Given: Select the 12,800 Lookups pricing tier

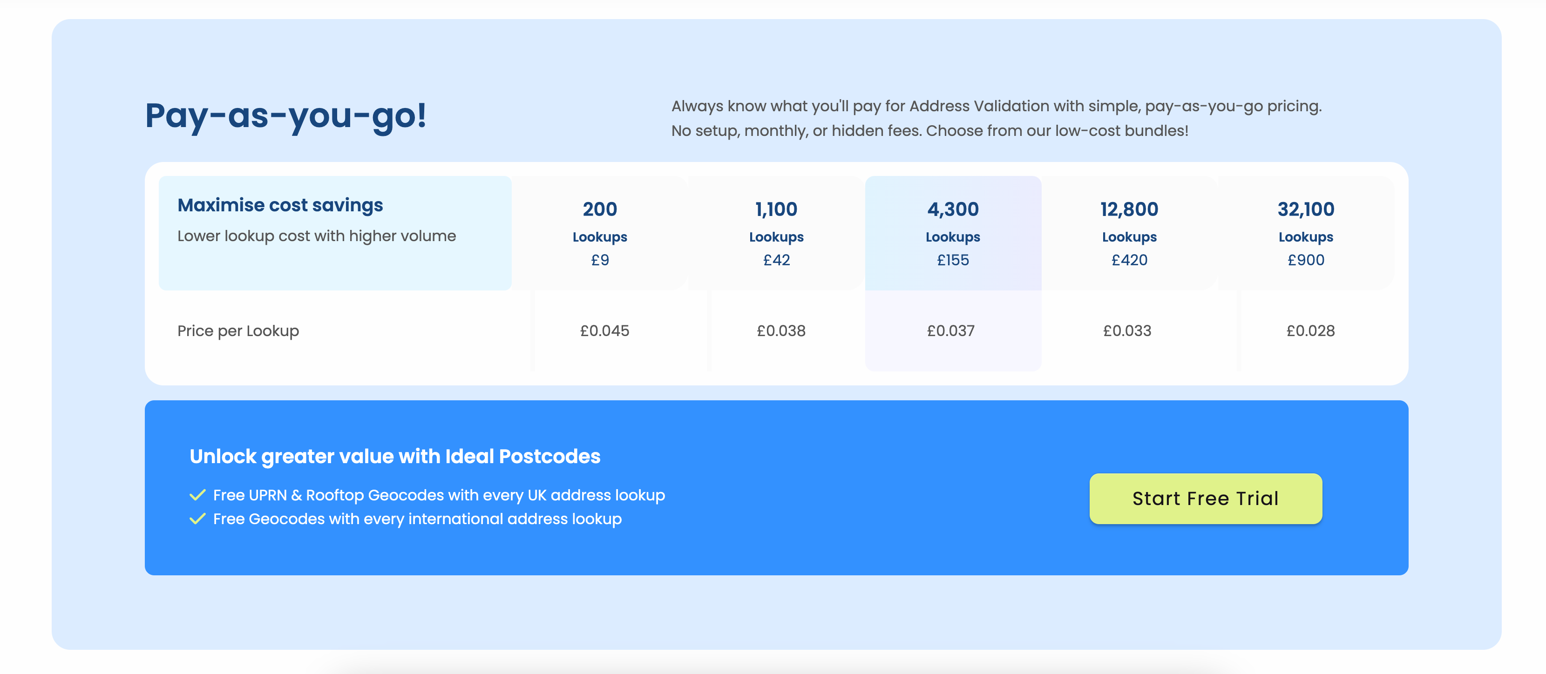Looking at the screenshot, I should click(1129, 234).
